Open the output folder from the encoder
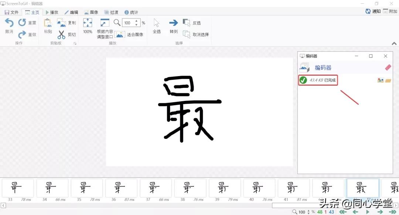The width and height of the screenshot is (399, 215). pos(389,79)
